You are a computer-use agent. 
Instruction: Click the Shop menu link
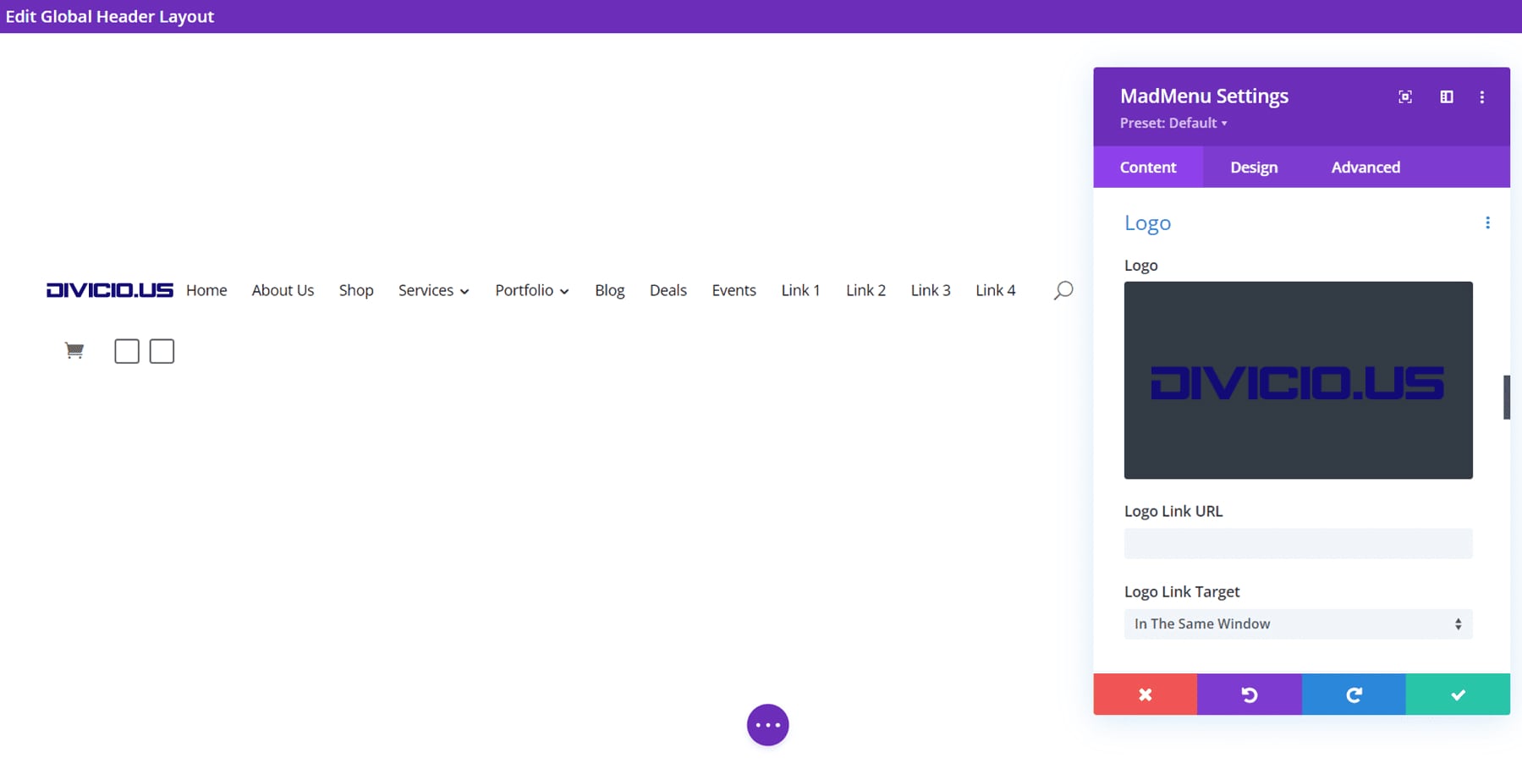356,290
